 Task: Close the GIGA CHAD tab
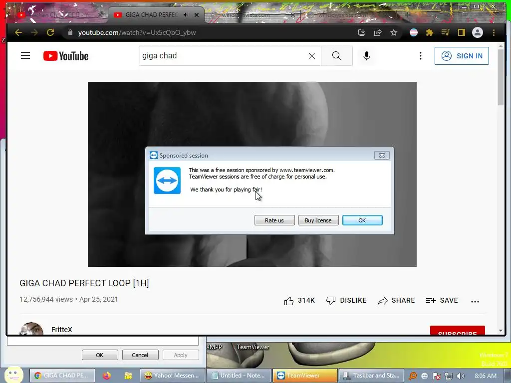[x=197, y=14]
